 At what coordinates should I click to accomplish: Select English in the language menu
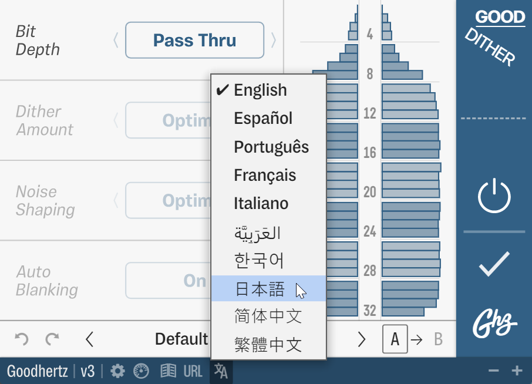pos(268,90)
